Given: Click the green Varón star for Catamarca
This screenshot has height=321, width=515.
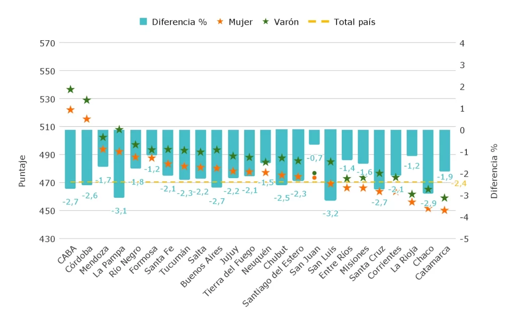Looking at the screenshot, I should (445, 198).
